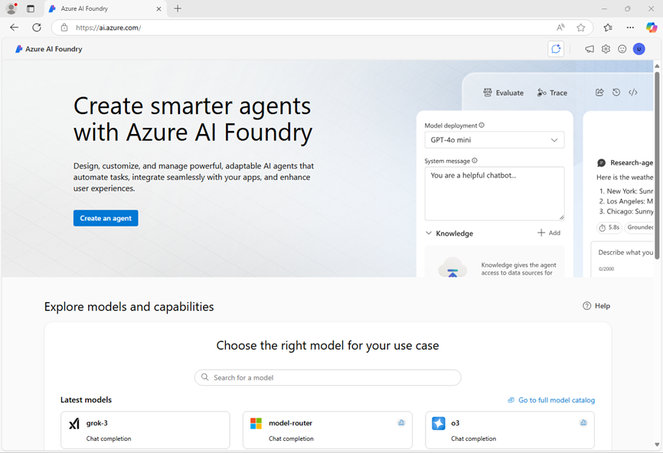Click the scrollbar down arrow

657,445
